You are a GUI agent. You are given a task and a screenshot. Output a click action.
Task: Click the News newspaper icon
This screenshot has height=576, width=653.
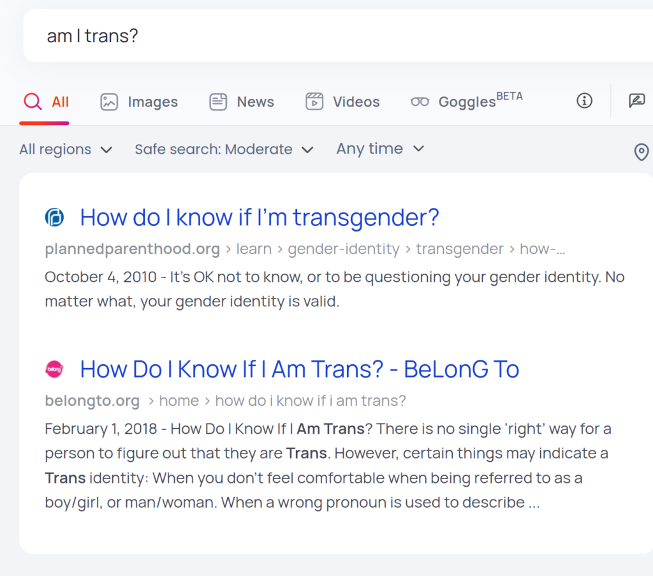pos(219,101)
